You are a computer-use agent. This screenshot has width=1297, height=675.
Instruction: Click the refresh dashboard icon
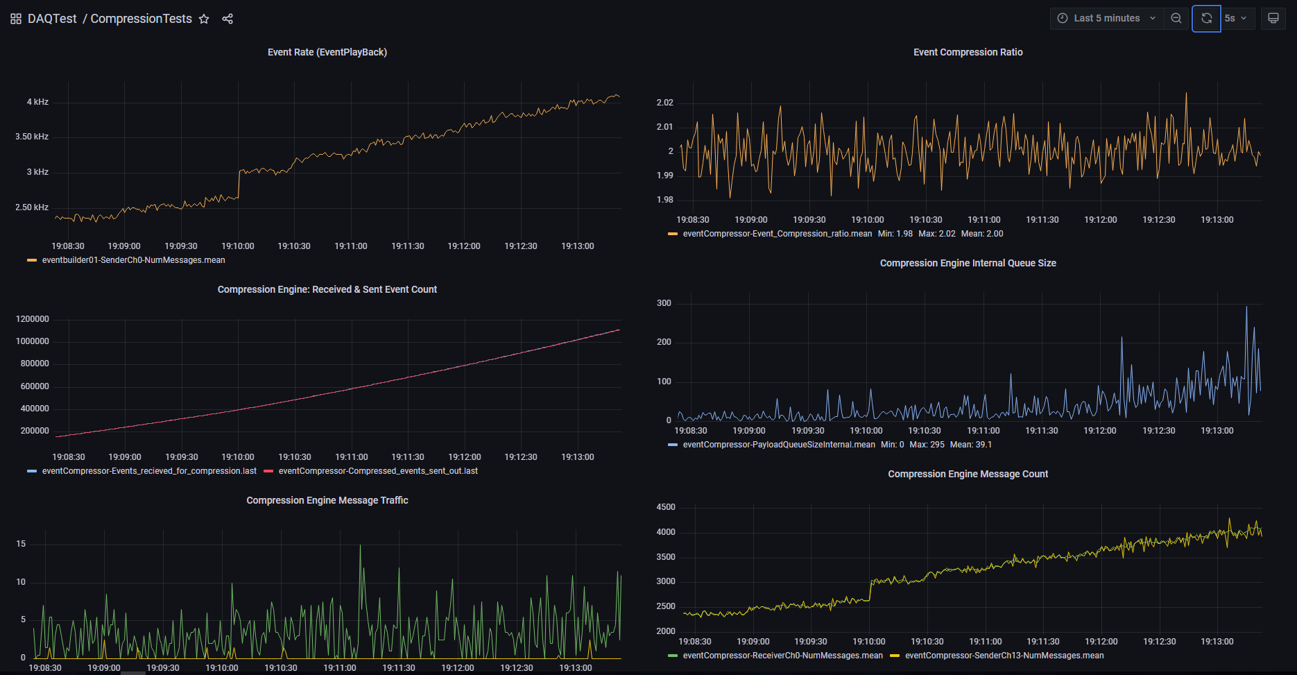pyautogui.click(x=1206, y=18)
